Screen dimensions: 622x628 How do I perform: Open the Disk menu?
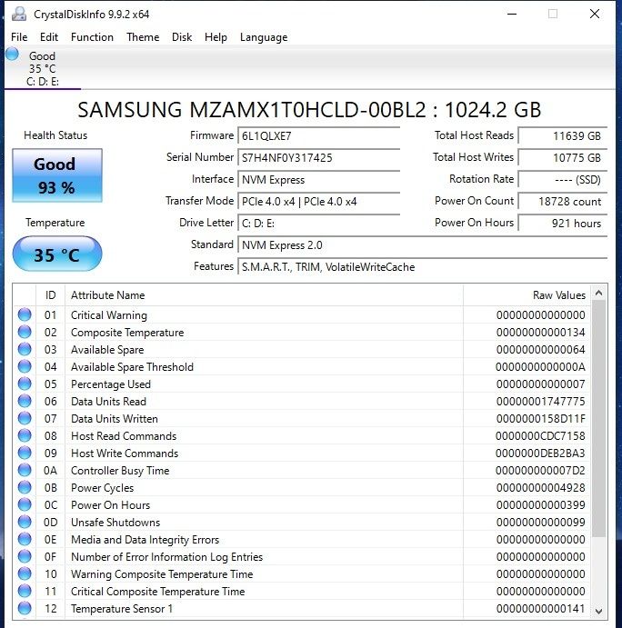(182, 37)
